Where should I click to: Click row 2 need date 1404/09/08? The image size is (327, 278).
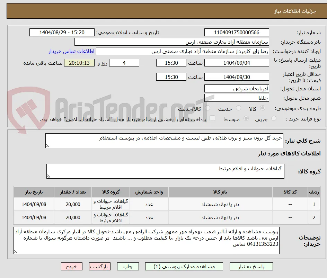pyautogui.click(x=34, y=217)
